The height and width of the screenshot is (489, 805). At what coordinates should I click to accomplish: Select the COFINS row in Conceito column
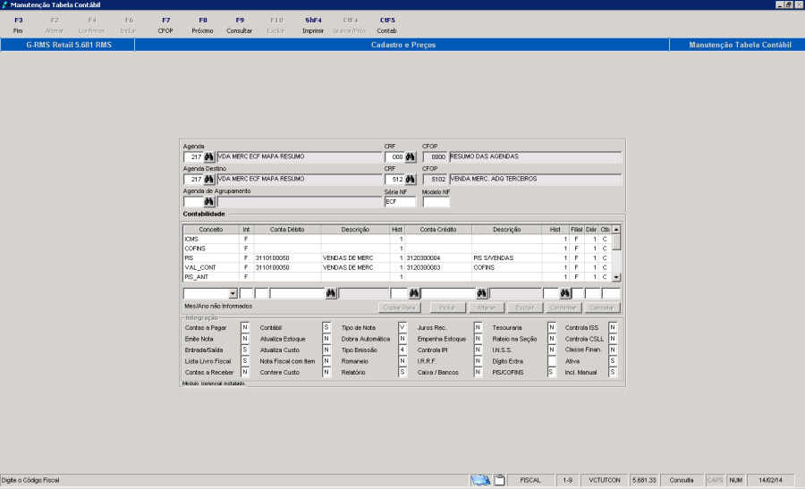pyautogui.click(x=211, y=249)
